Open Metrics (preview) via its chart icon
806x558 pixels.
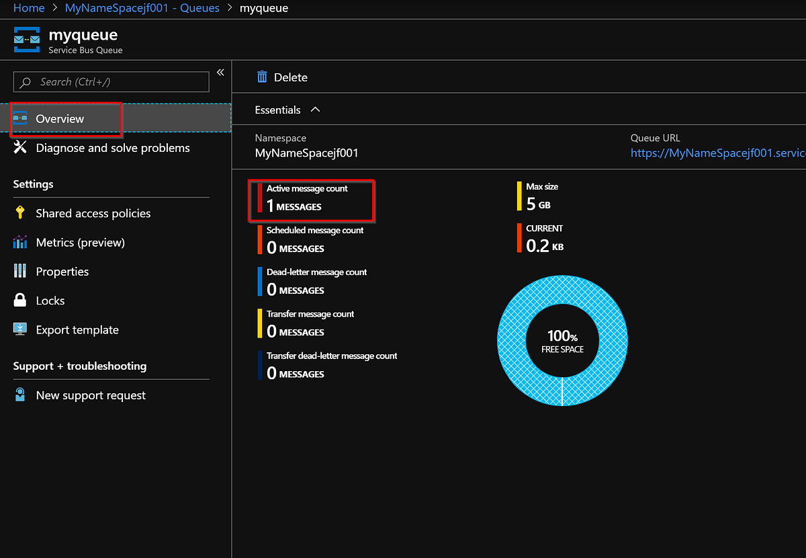click(21, 242)
